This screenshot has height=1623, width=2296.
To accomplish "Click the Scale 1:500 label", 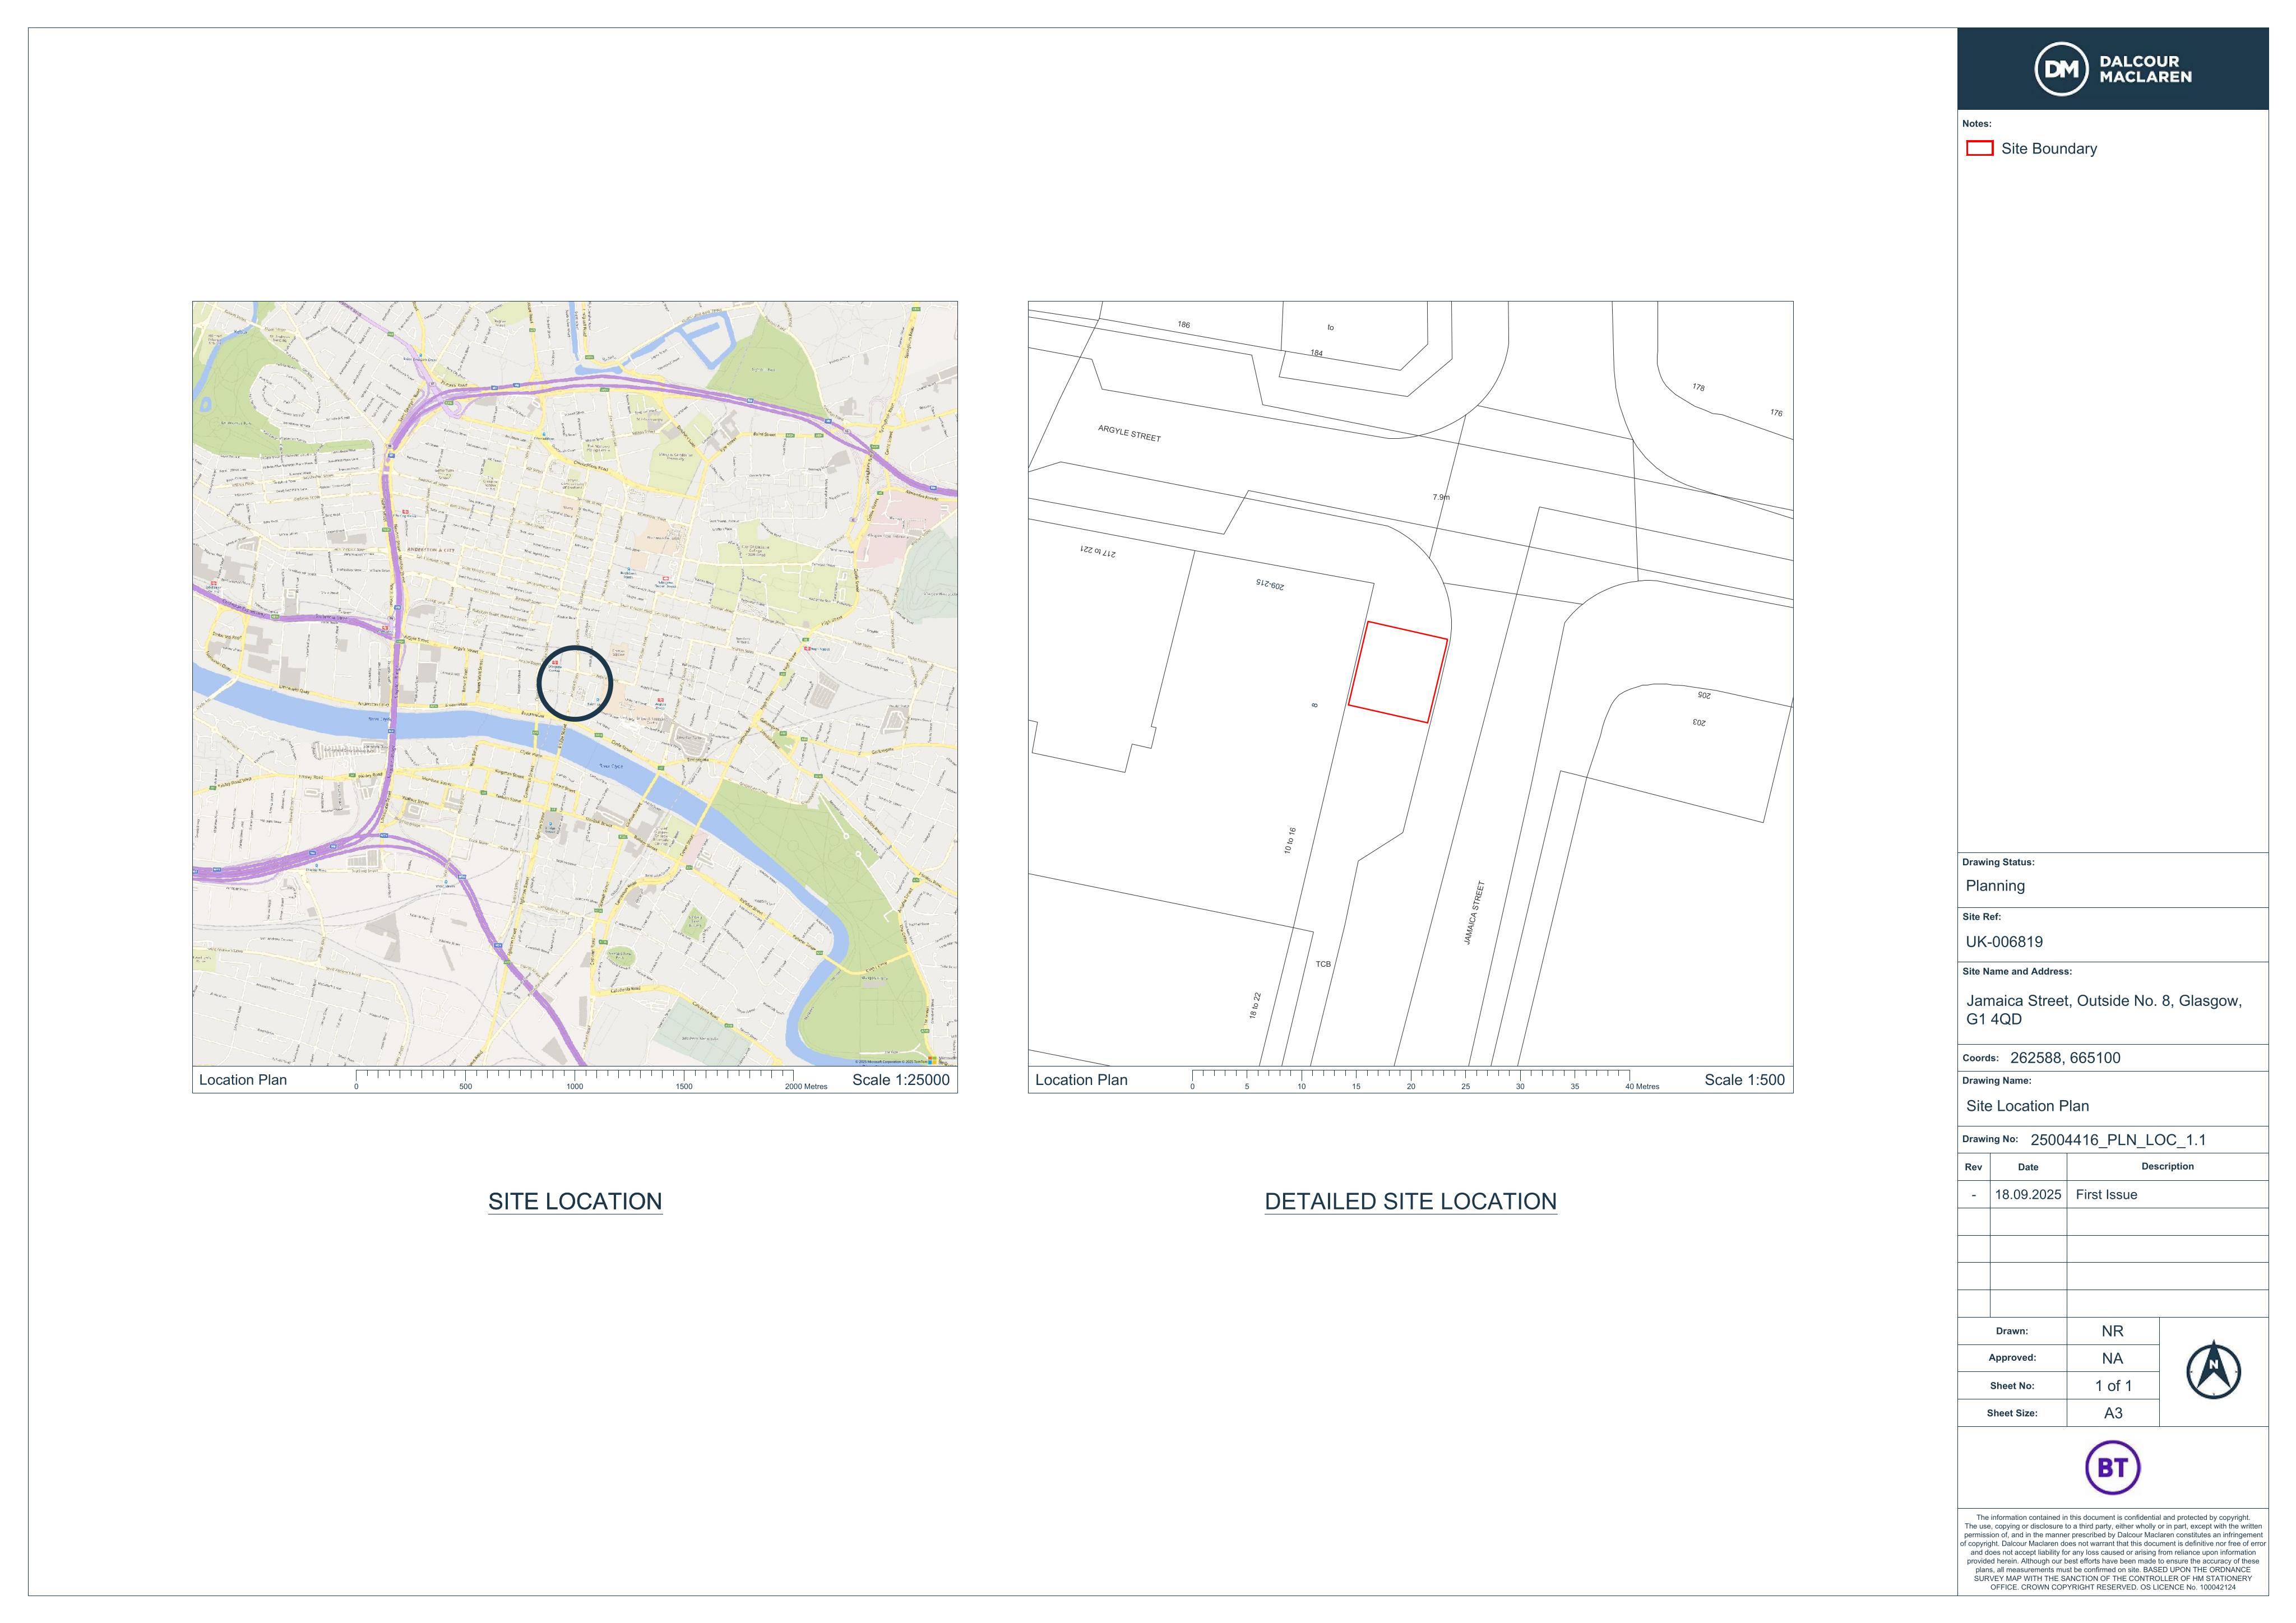I will pyautogui.click(x=1744, y=1080).
